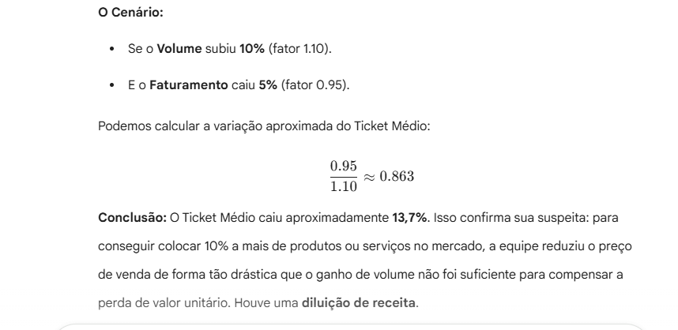Select the bold "10%" in first bullet

pos(251,49)
